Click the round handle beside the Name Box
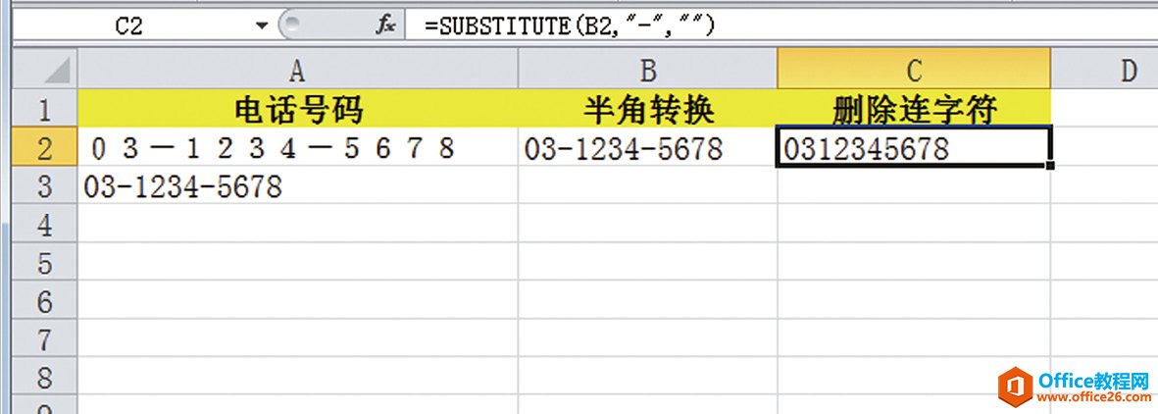 pos(290,26)
